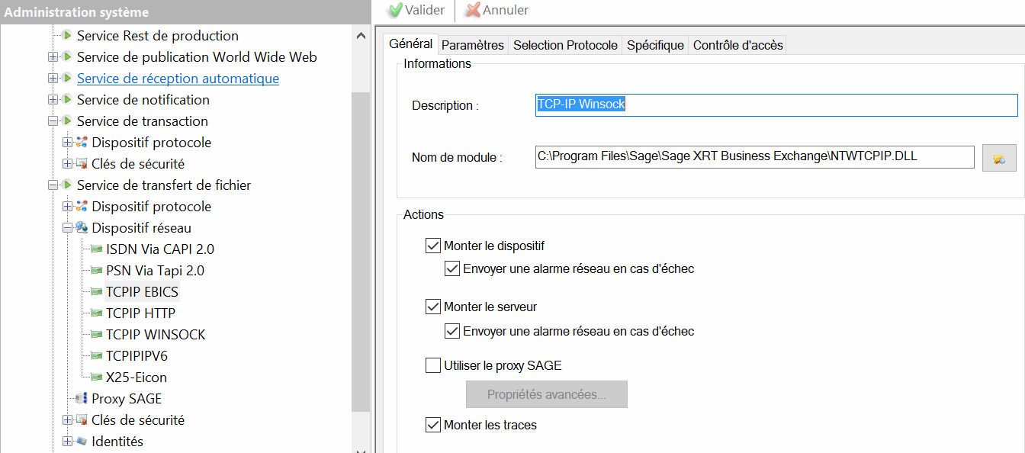Click the Propriétés avancées button

click(x=546, y=394)
